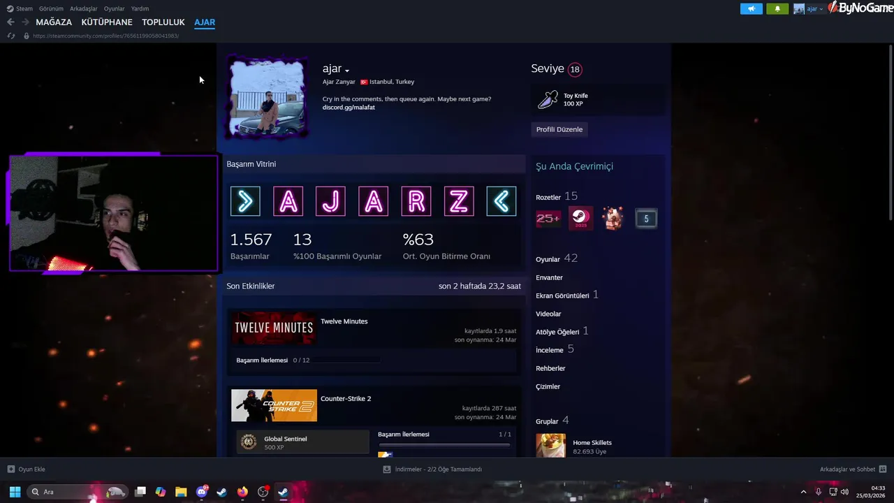Open the gift character badge icon
This screenshot has width=894, height=503.
[613, 219]
